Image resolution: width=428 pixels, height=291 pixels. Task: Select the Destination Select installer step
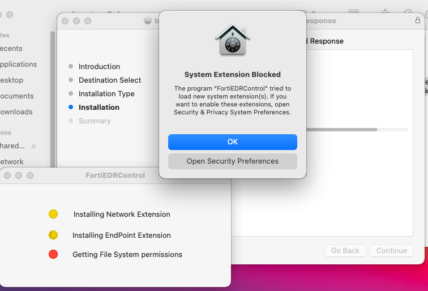pos(110,80)
